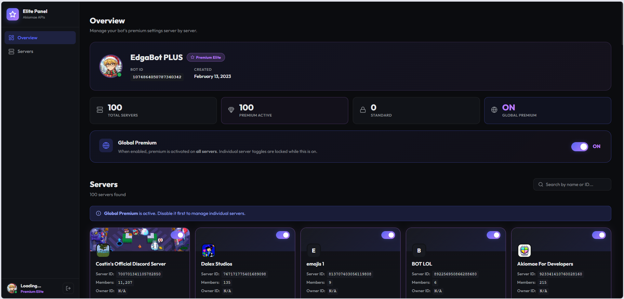Click the Premium Elite badge
624x299 pixels.
[x=206, y=57]
